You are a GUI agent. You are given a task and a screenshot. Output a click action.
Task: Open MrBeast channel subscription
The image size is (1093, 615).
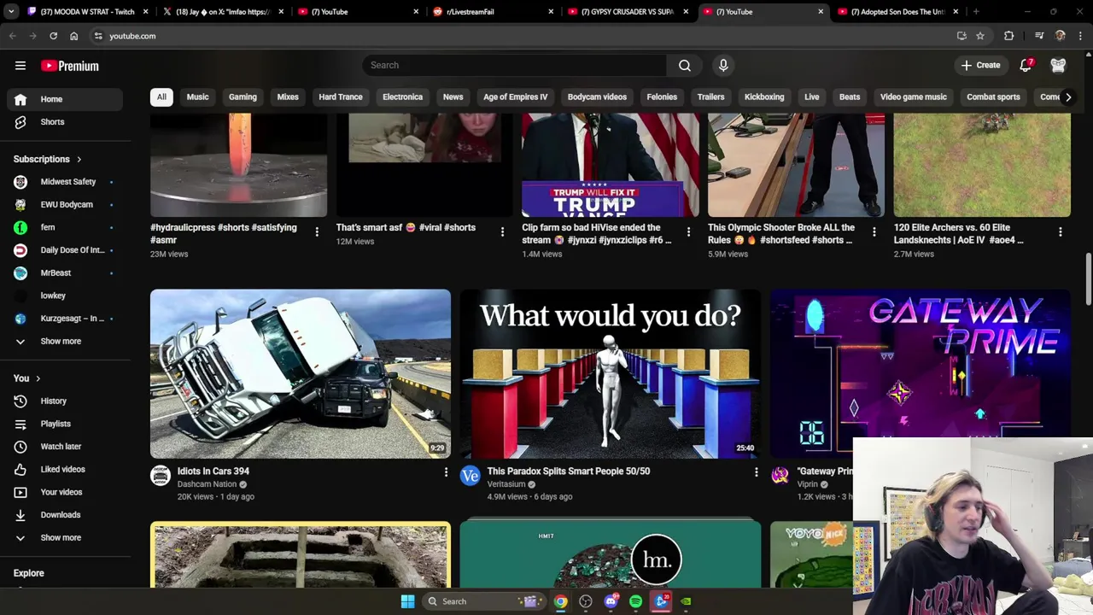[66, 273]
